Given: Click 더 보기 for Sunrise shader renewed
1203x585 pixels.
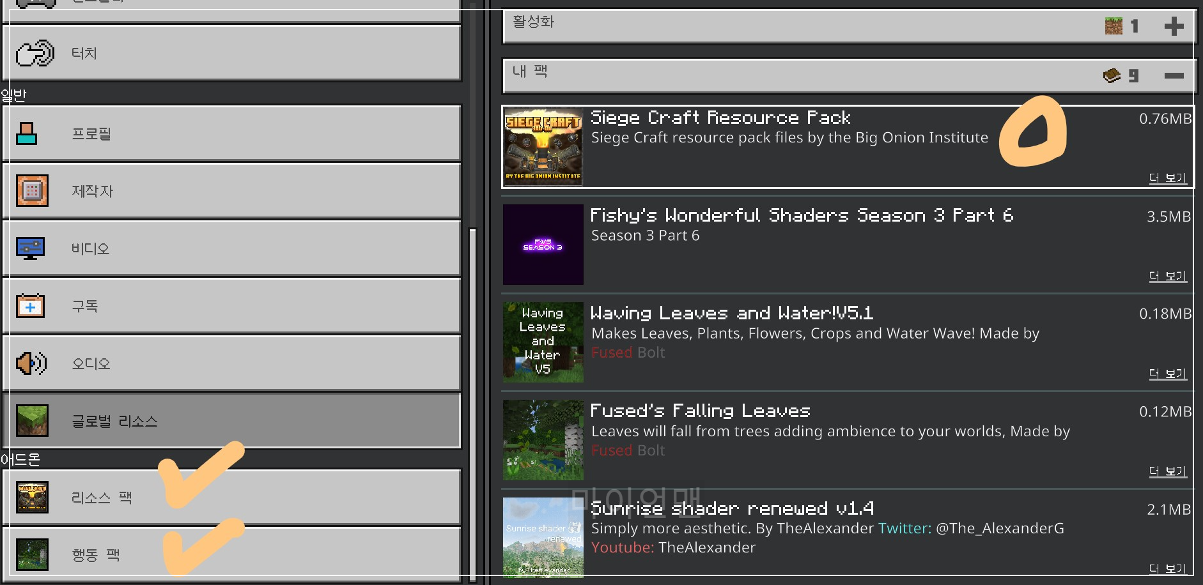Looking at the screenshot, I should pyautogui.click(x=1168, y=568).
